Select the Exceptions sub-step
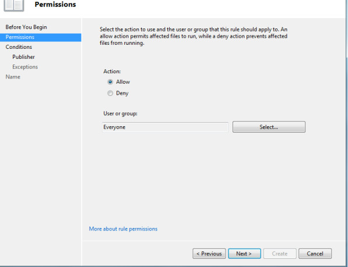 click(x=25, y=67)
